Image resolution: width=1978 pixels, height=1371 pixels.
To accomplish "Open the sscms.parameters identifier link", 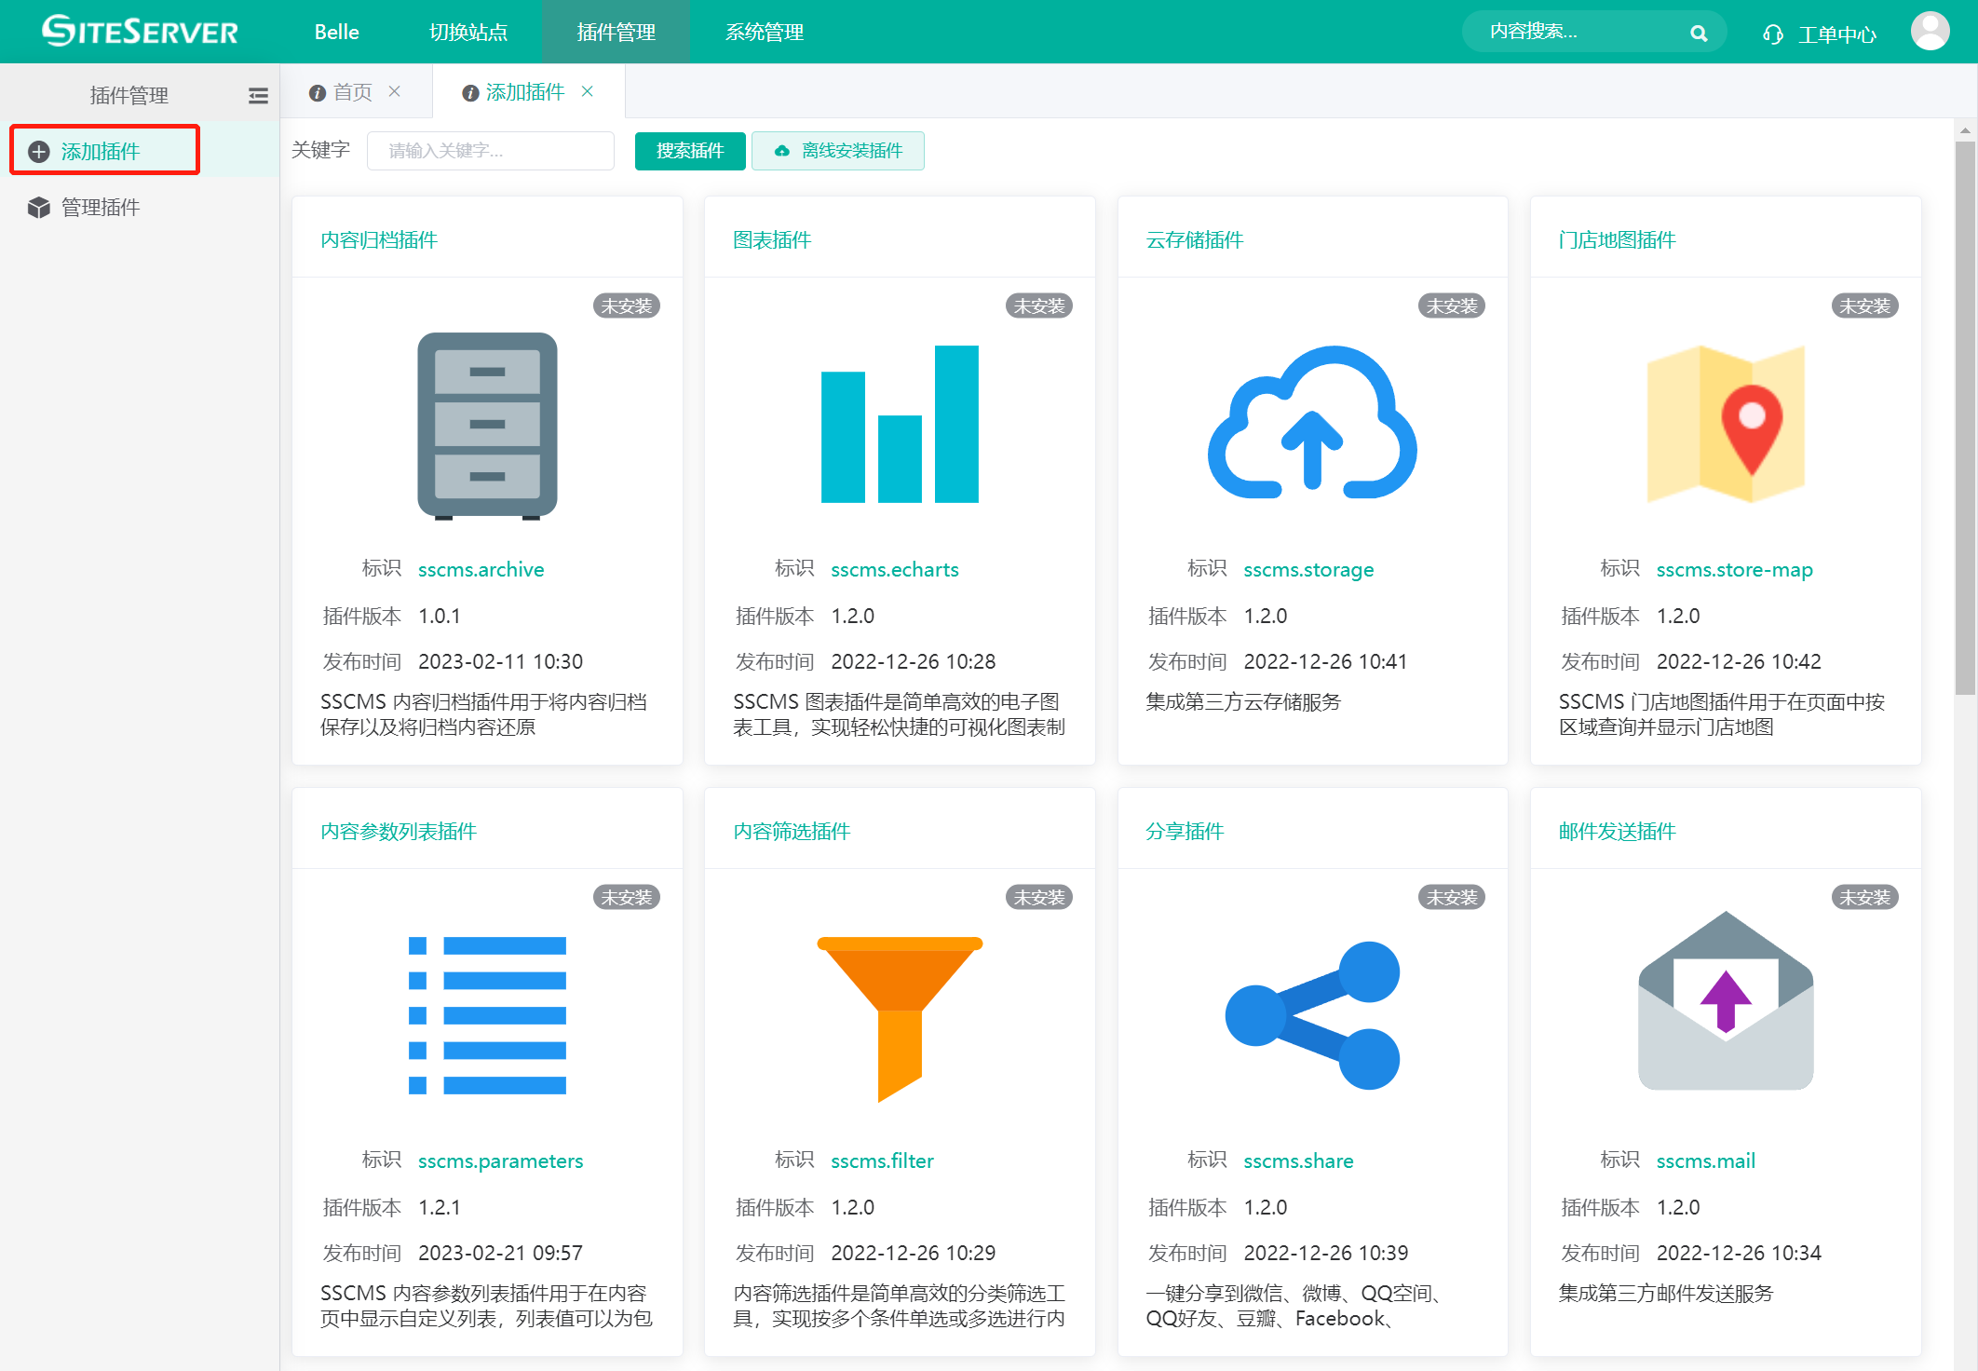I will tap(500, 1161).
